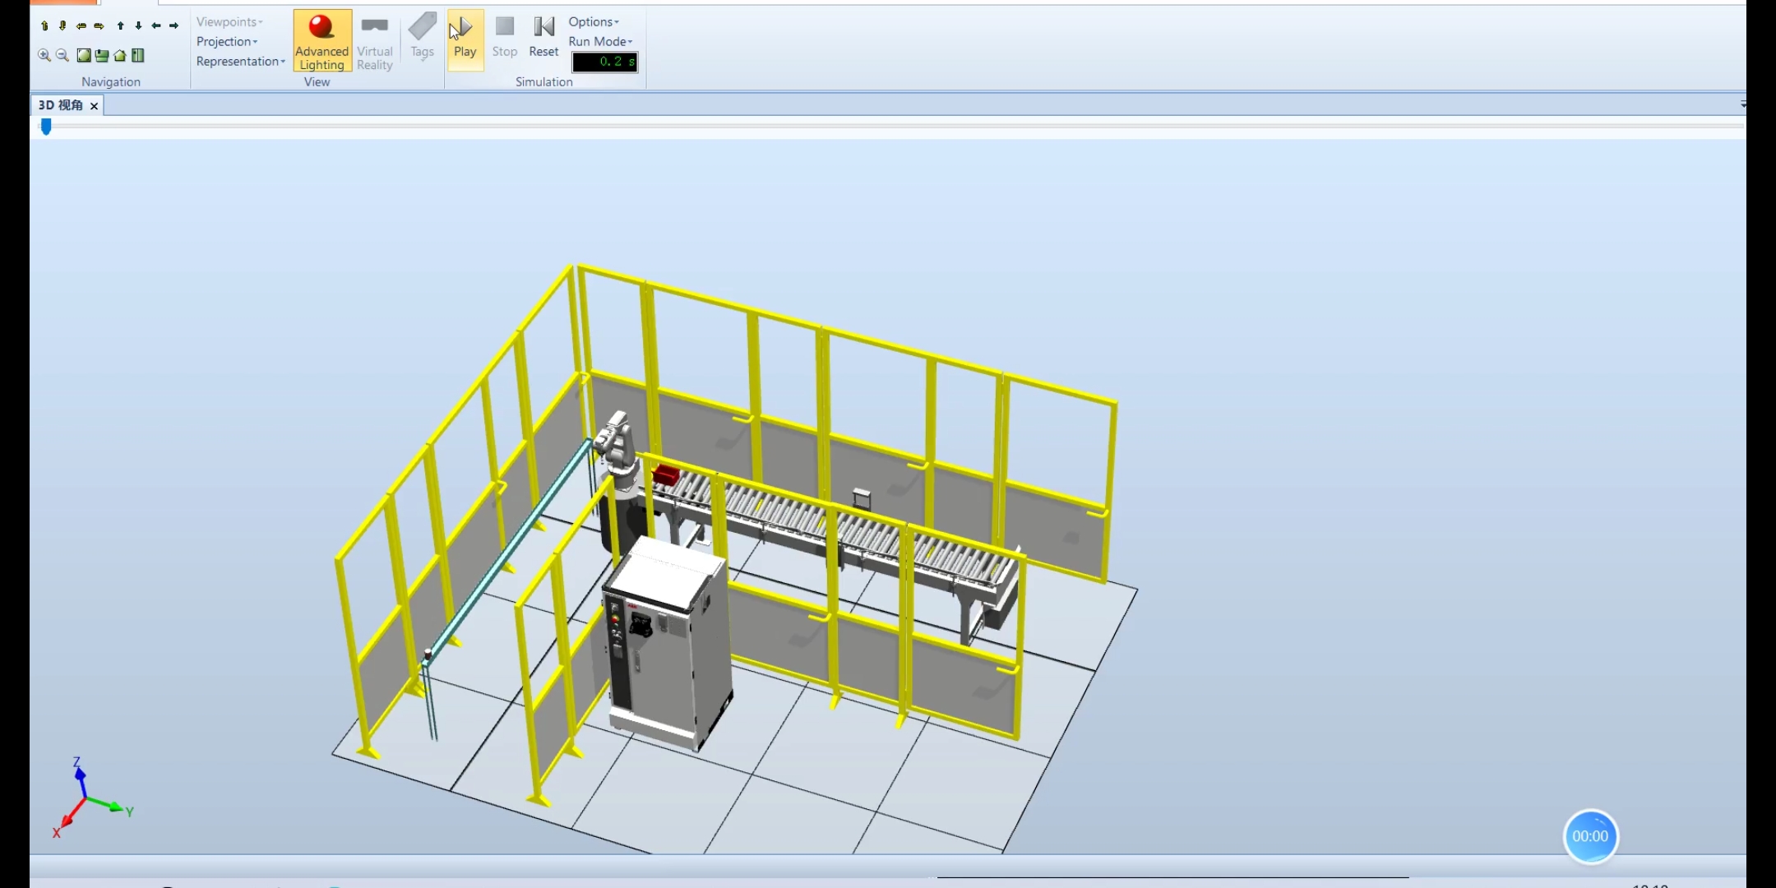Open the Viewpoints dropdown
This screenshot has height=888, width=1776.
click(229, 21)
